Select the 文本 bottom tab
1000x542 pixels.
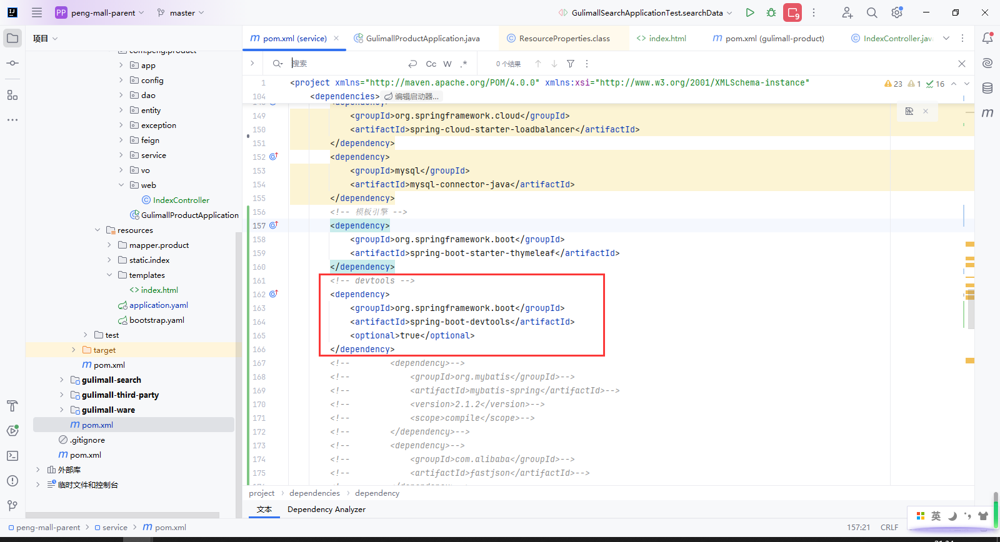264,510
